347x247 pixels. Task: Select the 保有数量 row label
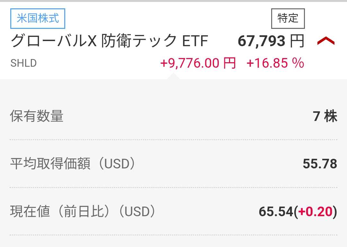[37, 116]
